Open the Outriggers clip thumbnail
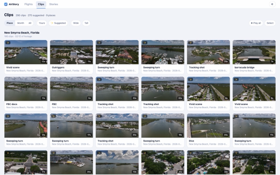 (71, 52)
